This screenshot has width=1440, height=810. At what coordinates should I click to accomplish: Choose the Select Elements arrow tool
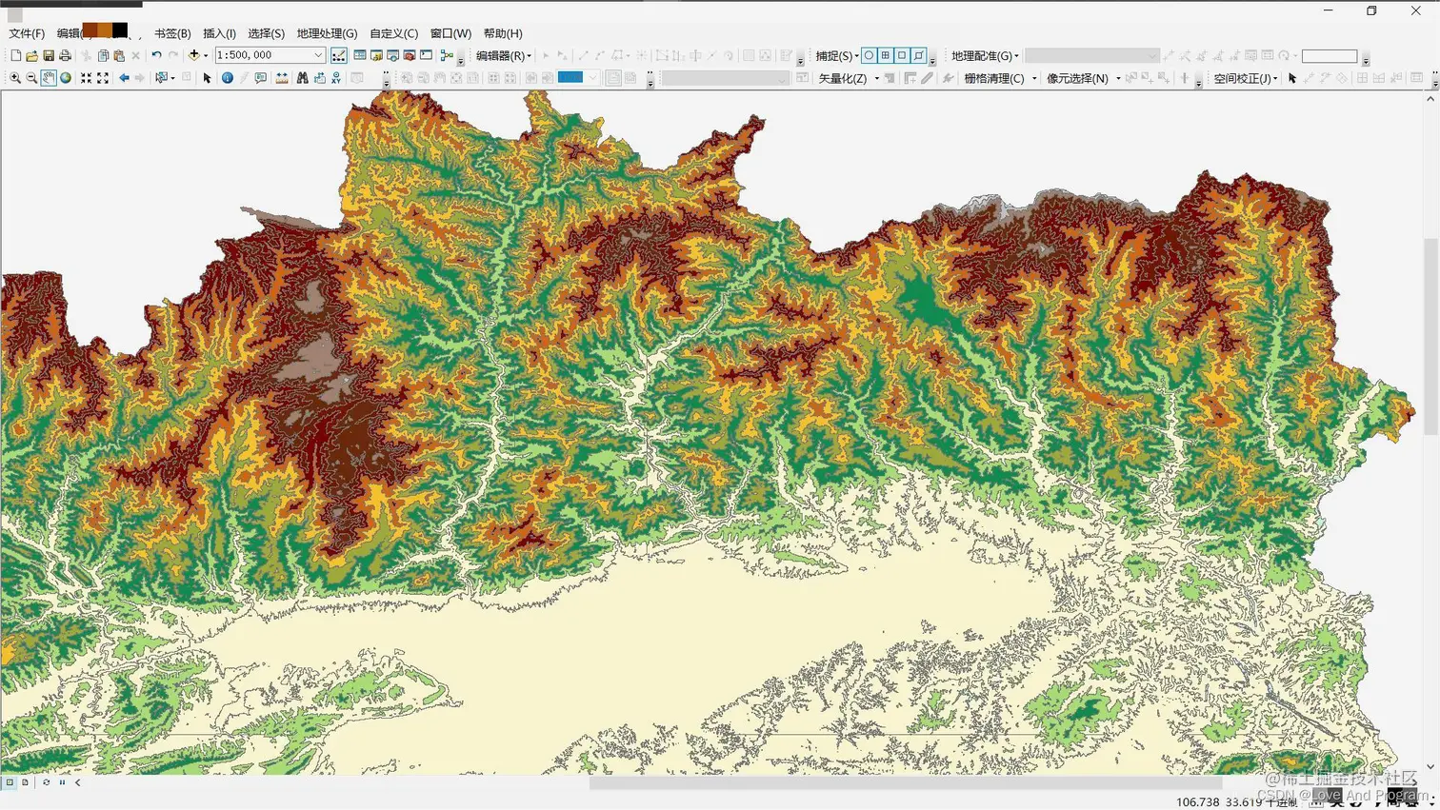click(207, 78)
